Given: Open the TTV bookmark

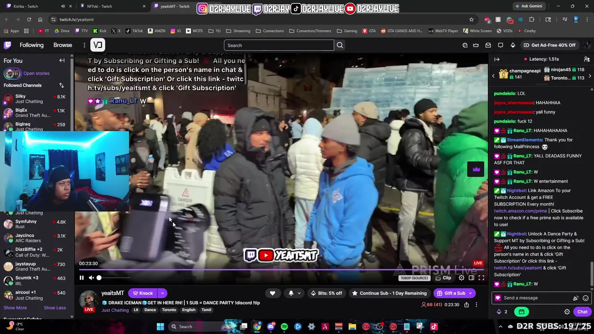Looking at the screenshot, I should (81, 31).
